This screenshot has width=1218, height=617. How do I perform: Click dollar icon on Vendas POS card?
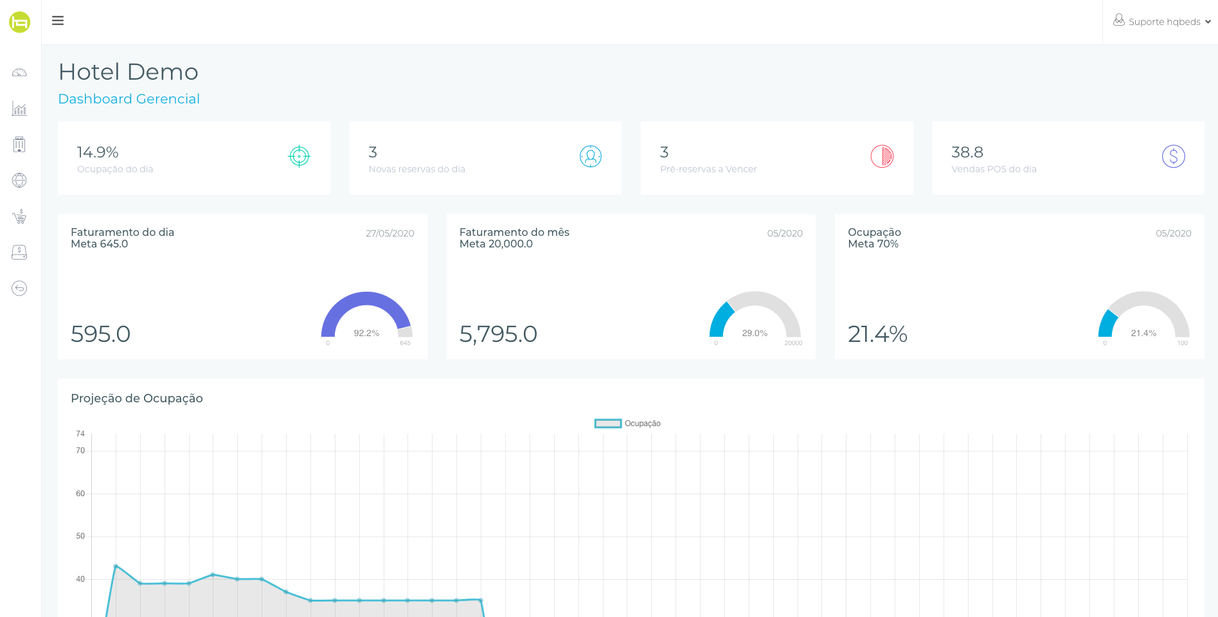point(1174,156)
